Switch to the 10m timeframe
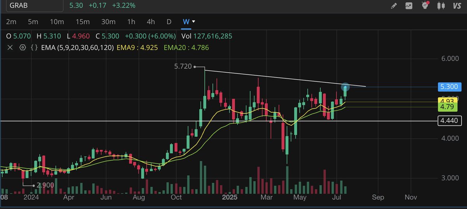The width and height of the screenshot is (467, 209). [x=57, y=21]
